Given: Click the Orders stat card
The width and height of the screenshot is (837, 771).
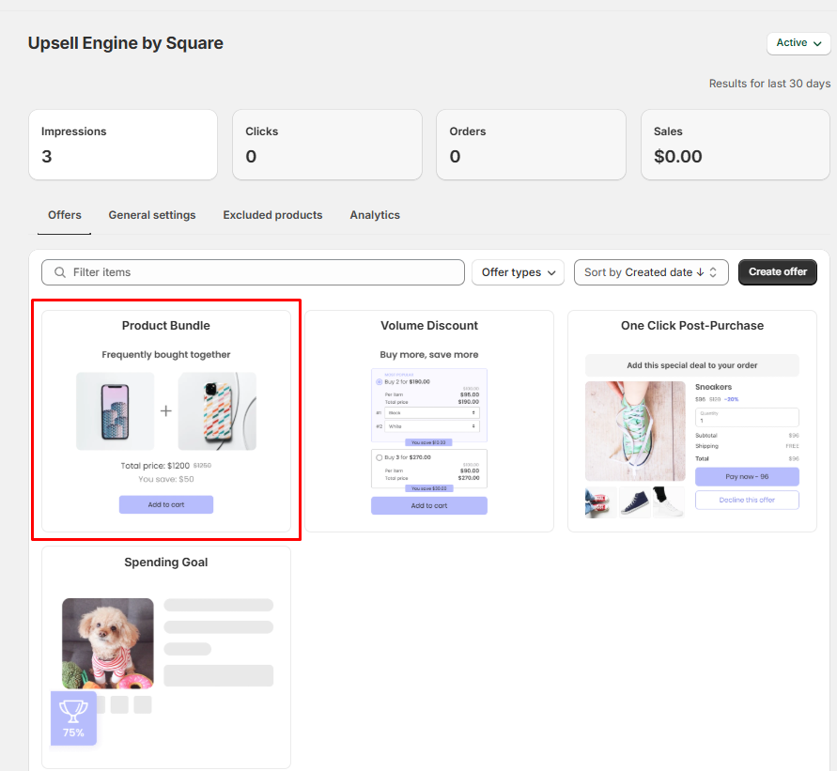Looking at the screenshot, I should [531, 145].
